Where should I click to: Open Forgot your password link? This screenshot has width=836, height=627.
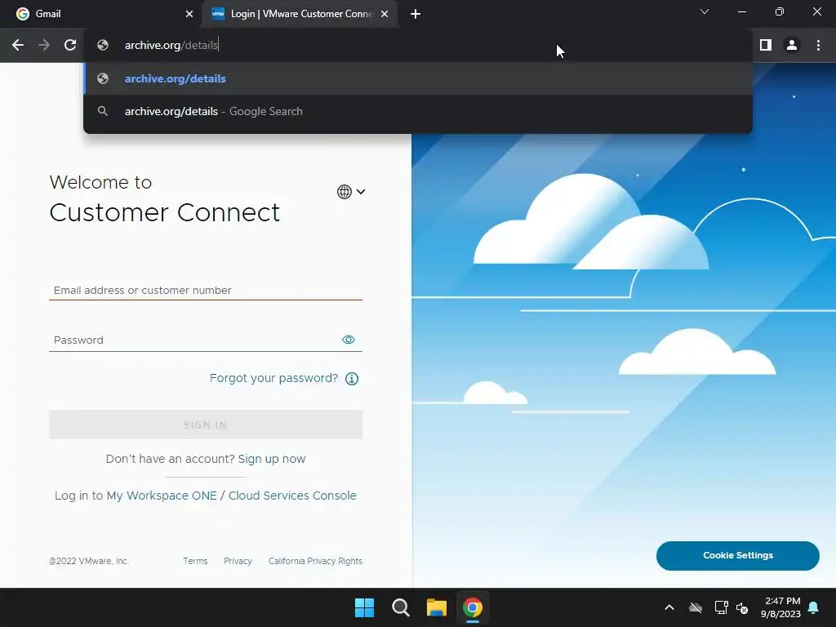[273, 378]
